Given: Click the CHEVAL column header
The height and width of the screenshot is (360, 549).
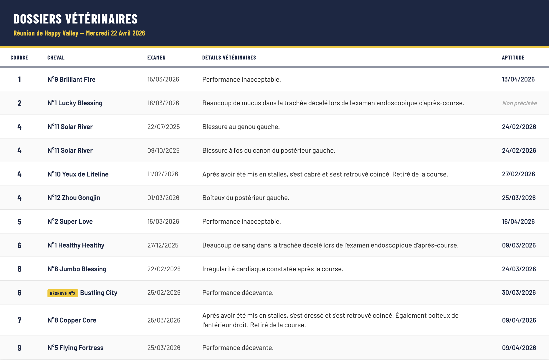Looking at the screenshot, I should click(x=56, y=58).
